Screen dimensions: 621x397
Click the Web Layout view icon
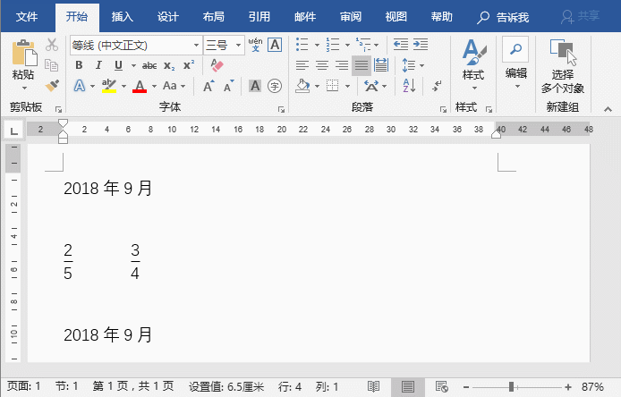441,386
